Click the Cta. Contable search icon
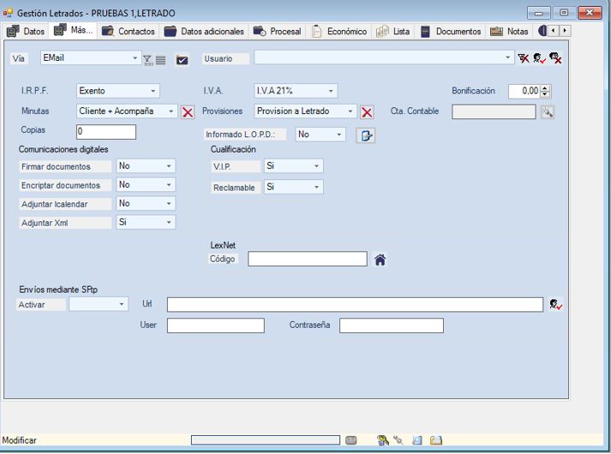Viewport: 611px width, 454px height. (x=547, y=111)
